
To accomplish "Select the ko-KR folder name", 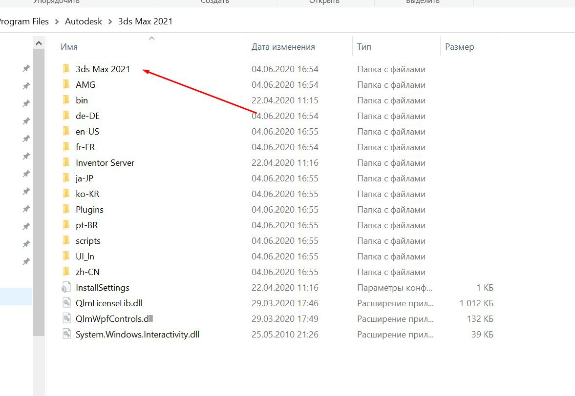I will click(x=87, y=194).
